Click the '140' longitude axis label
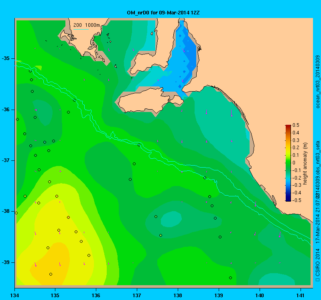This screenshot has width=321, height=300. coord(260,295)
